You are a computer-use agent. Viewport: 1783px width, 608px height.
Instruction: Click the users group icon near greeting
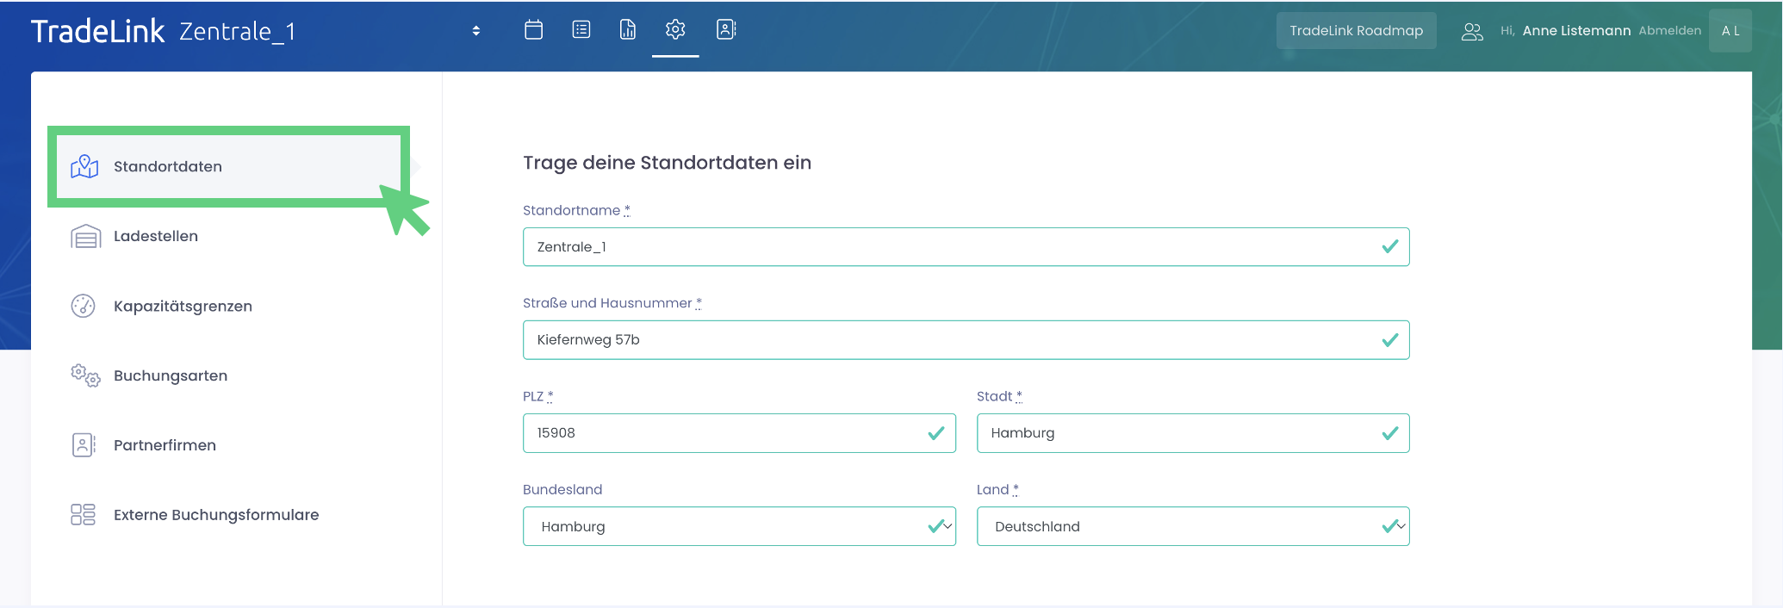(1472, 32)
